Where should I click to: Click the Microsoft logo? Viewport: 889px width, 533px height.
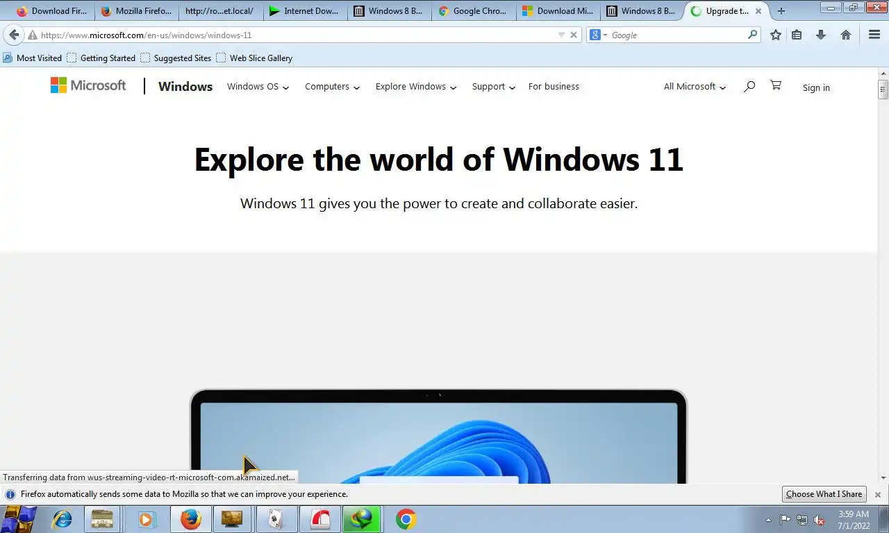point(88,85)
